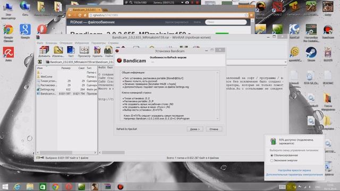Open Дополнительные параметры электропитания link
The image size is (340, 191).
294,175
